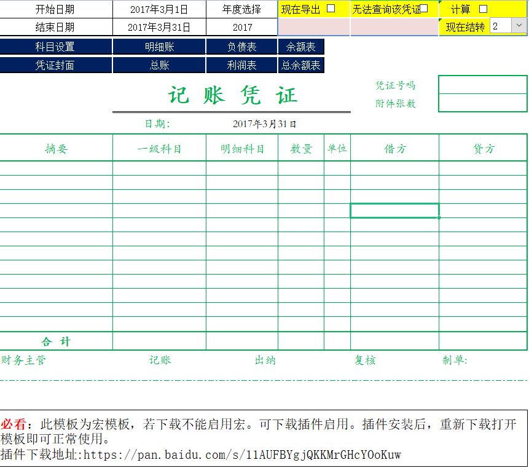Screen dimensions: 529x468
Task: Click the 2017 year cell under 年度选择
Action: [x=240, y=27]
